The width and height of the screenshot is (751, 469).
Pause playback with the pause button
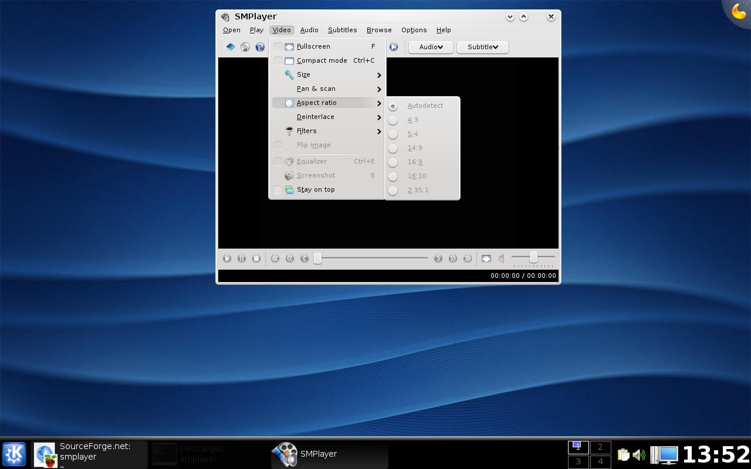pyautogui.click(x=242, y=259)
